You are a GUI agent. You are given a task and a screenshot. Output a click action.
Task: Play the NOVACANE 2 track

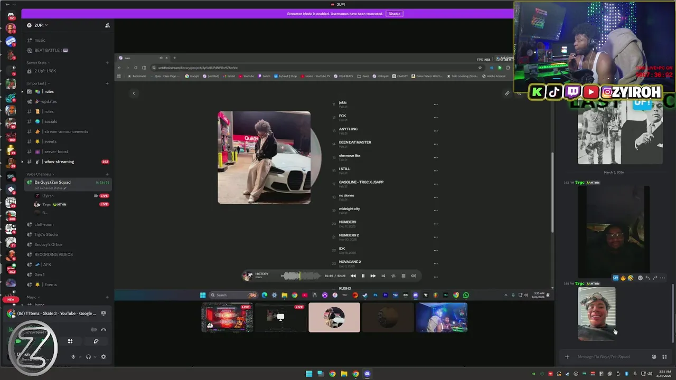pyautogui.click(x=350, y=262)
